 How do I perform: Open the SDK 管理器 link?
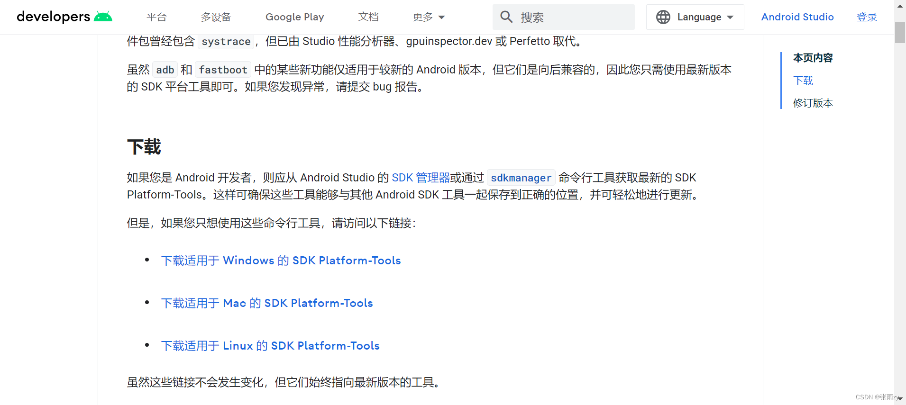(x=421, y=178)
